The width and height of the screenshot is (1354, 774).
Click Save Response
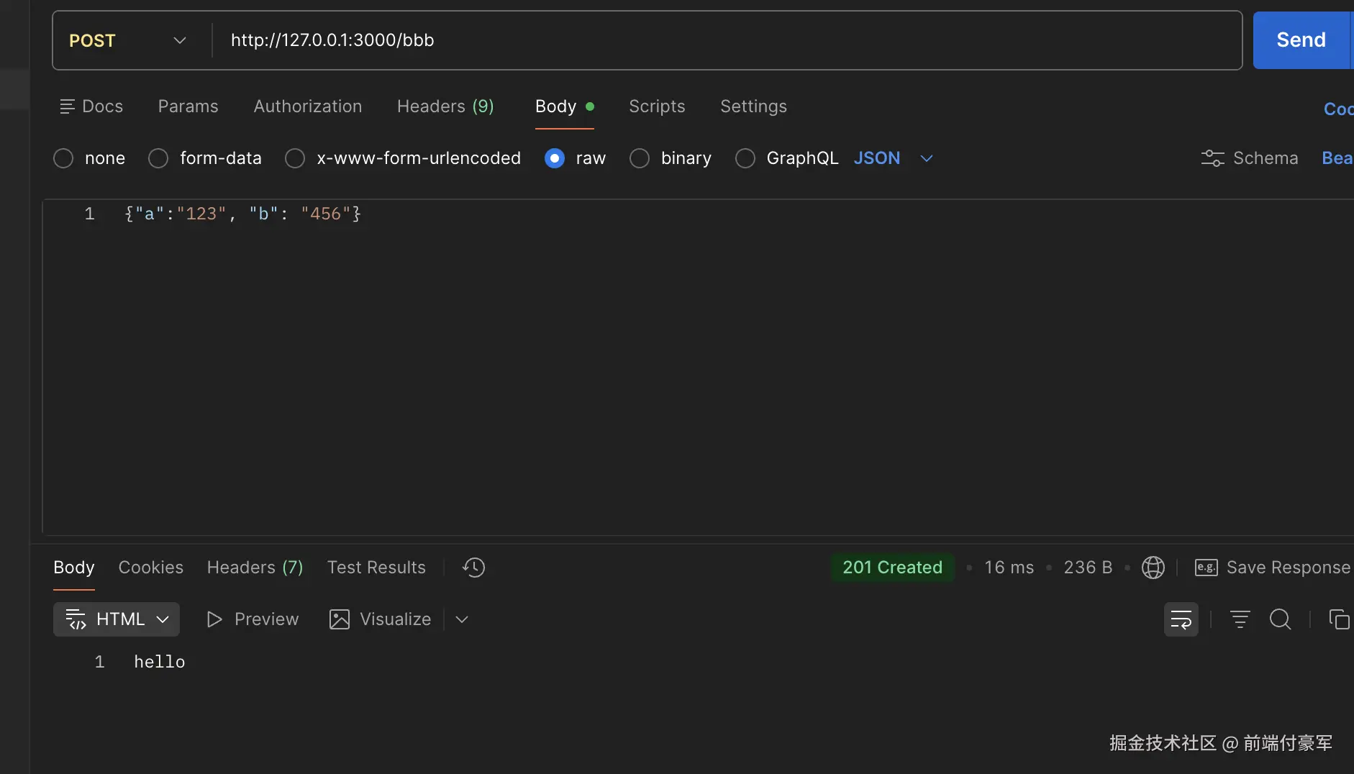[1272, 568]
